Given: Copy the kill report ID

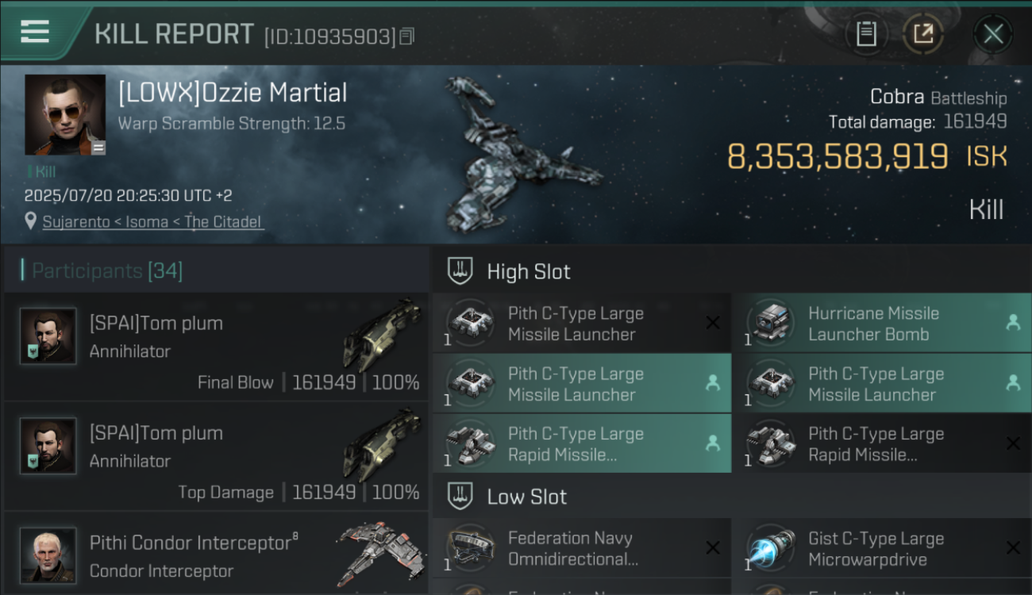Looking at the screenshot, I should (x=407, y=36).
